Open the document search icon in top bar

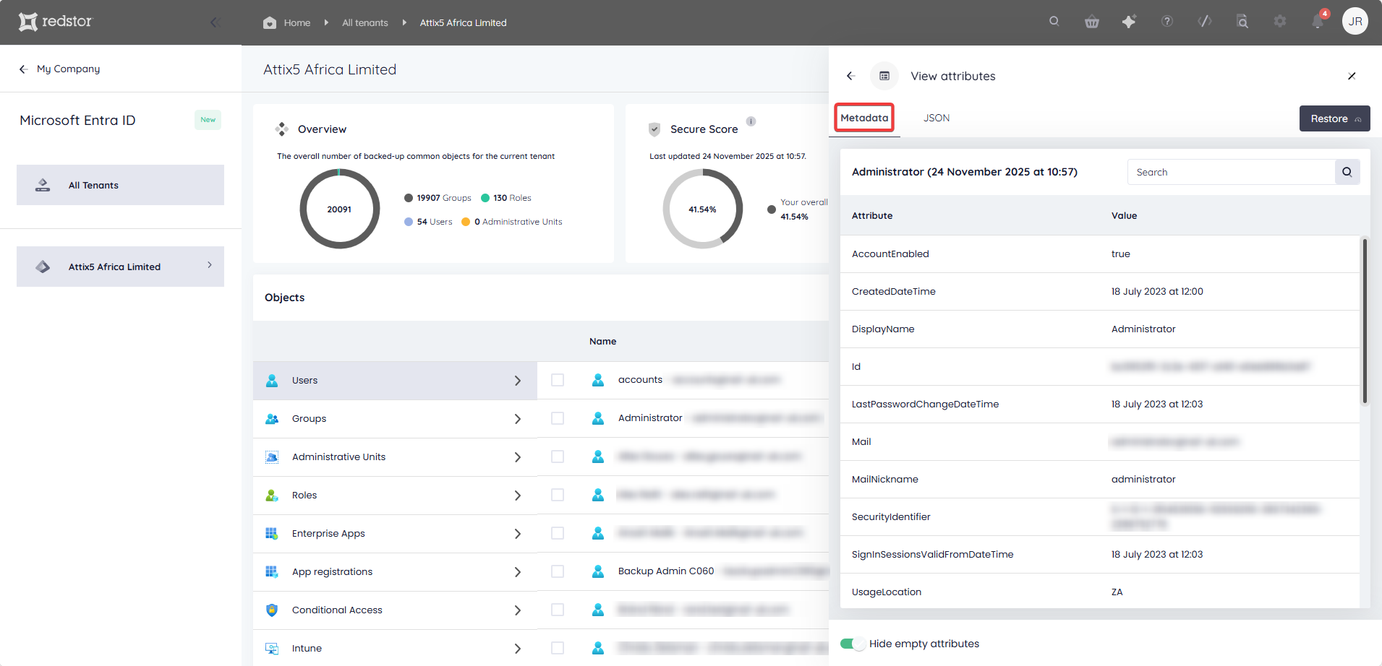1242,22
